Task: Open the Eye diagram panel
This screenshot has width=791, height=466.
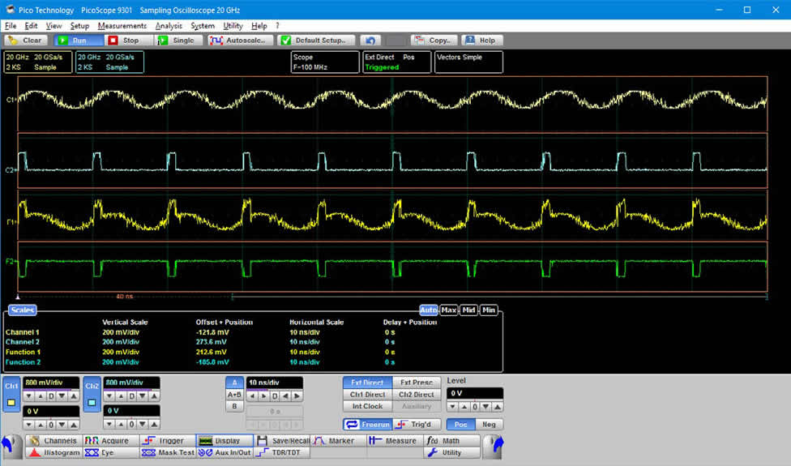Action: click(x=111, y=452)
